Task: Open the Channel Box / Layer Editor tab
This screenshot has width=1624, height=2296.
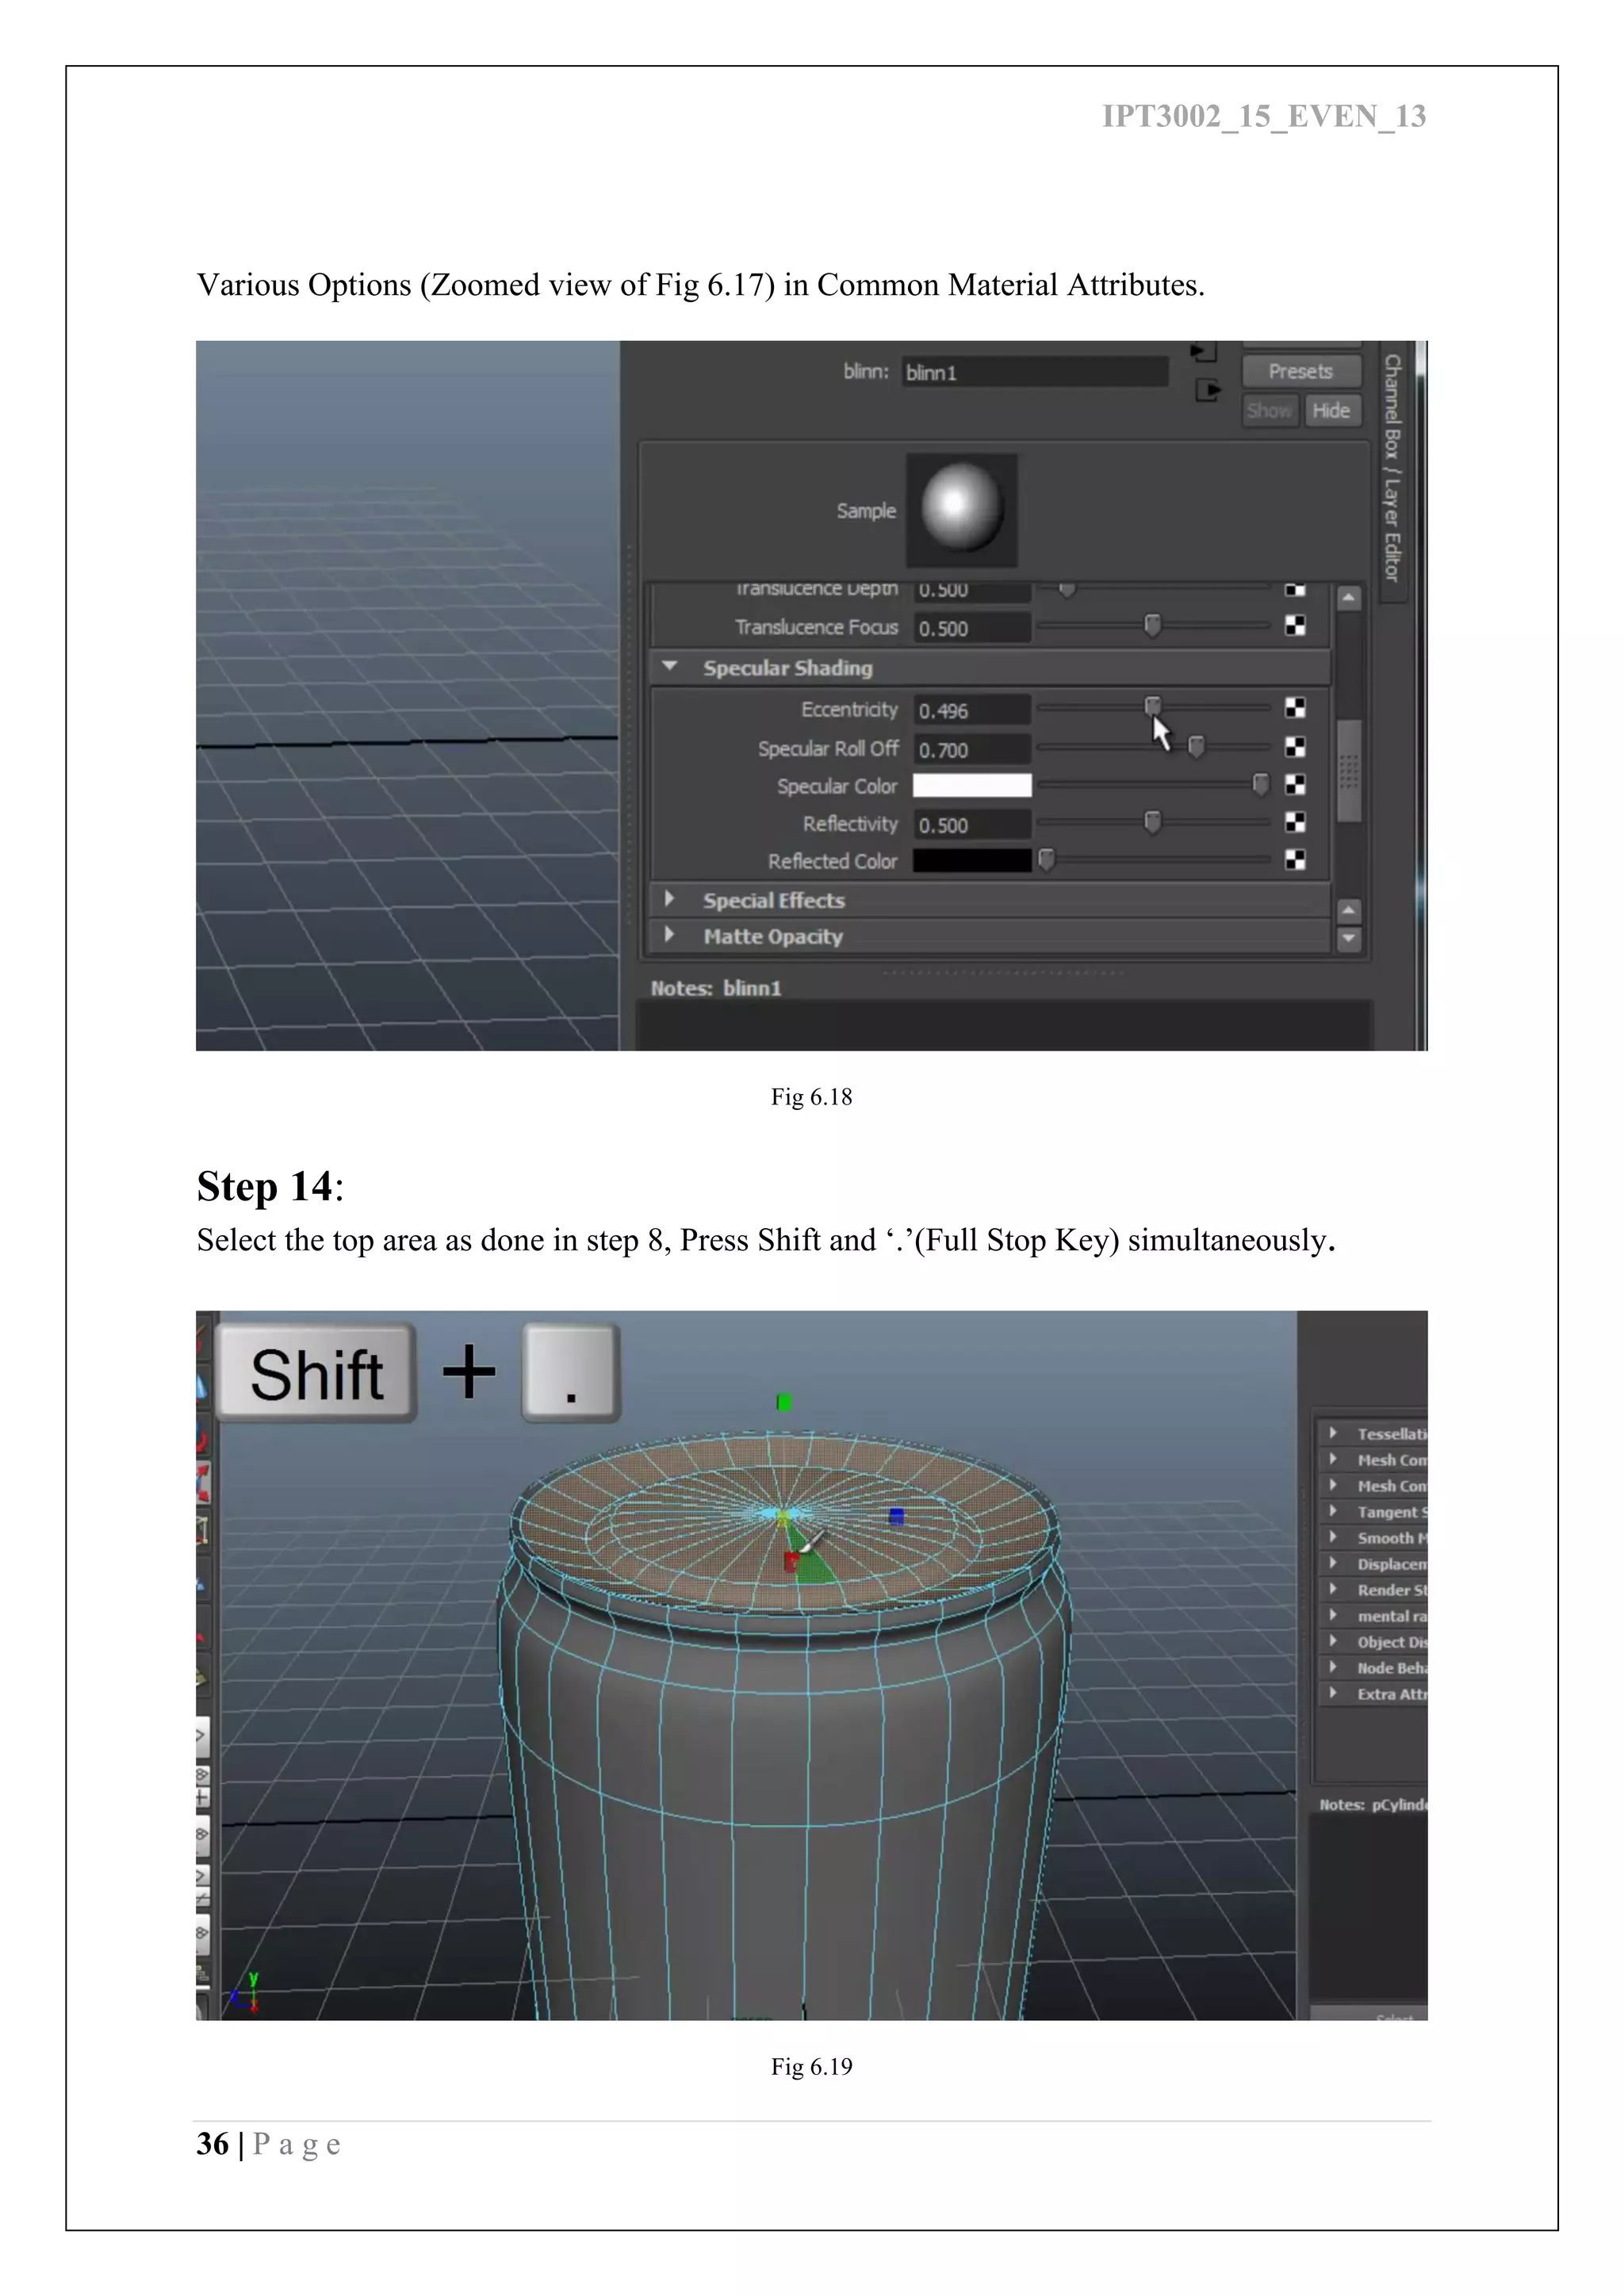Action: pos(1392,467)
